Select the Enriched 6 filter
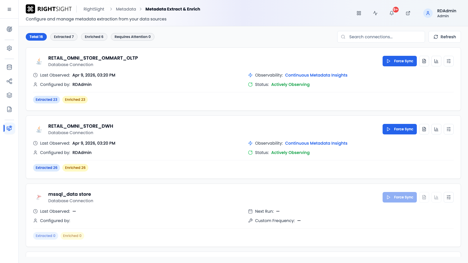This screenshot has height=263, width=468. click(x=94, y=37)
